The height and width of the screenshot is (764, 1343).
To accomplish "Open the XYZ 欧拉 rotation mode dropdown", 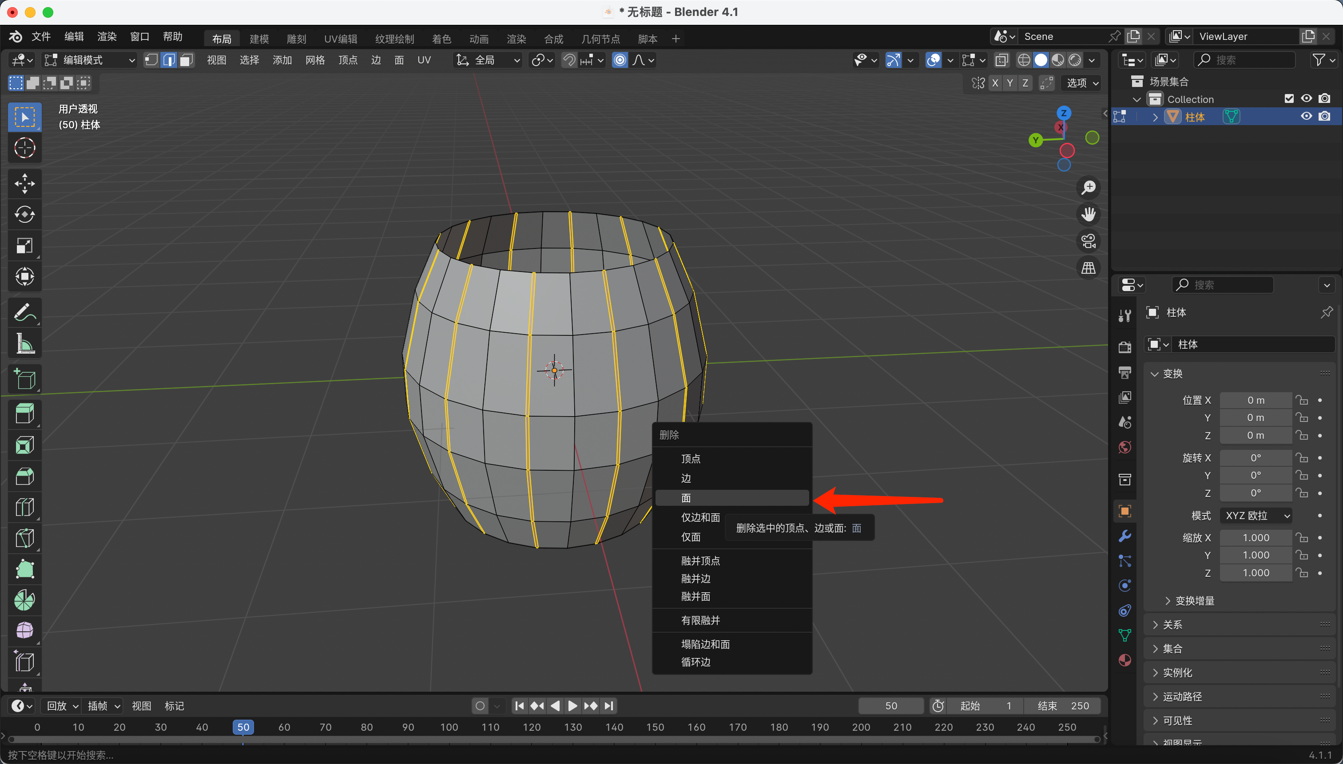I will coord(1257,515).
